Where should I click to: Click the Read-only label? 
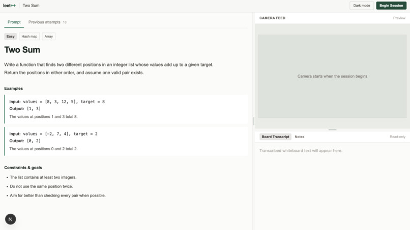pyautogui.click(x=397, y=137)
